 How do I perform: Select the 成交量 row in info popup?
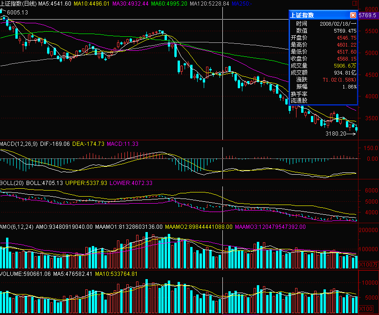pyautogui.click(x=324, y=66)
